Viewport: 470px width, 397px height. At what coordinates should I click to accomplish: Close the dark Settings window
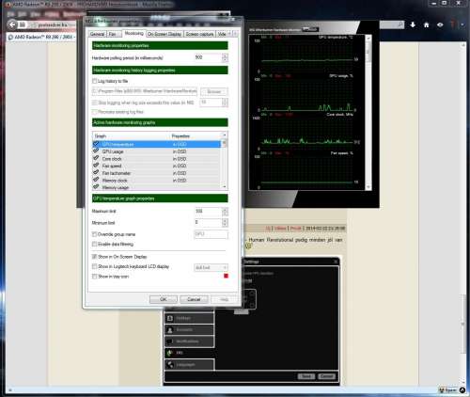pyautogui.click(x=336, y=262)
